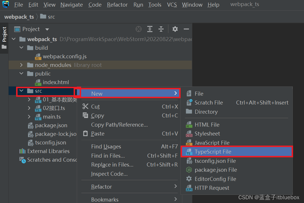Expand the 01_基本数据类 file node

click(29, 99)
